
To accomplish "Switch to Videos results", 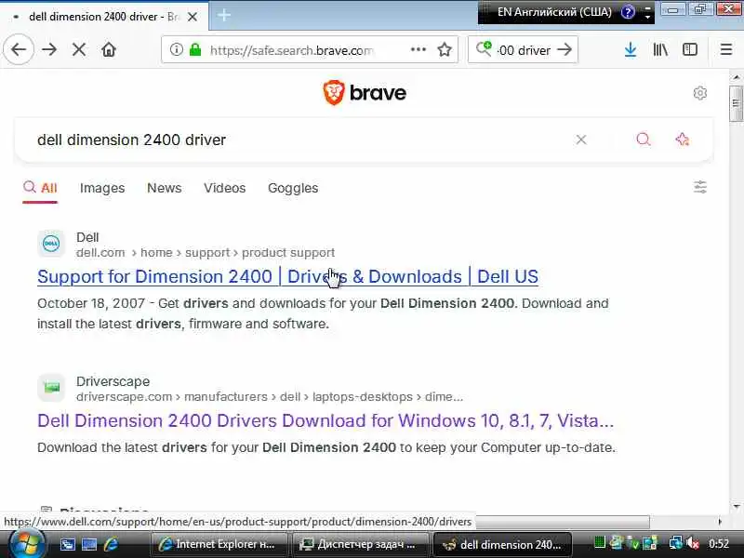I will (x=224, y=188).
